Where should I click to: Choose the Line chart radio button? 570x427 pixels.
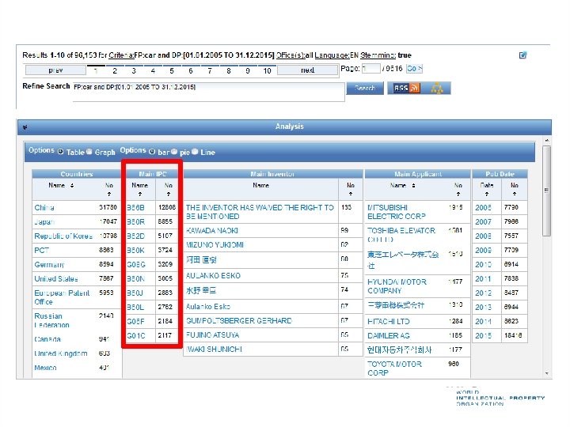point(195,151)
